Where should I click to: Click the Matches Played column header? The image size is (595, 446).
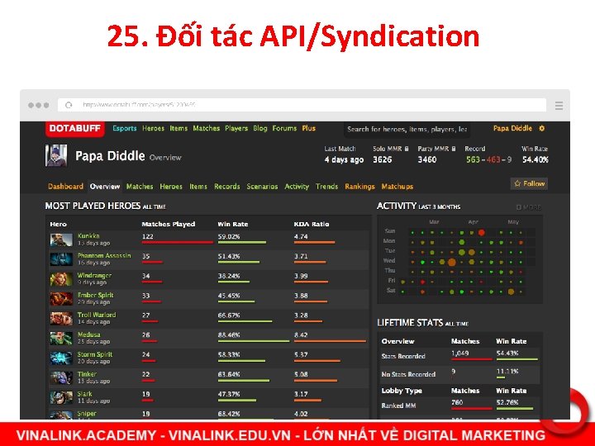(169, 224)
